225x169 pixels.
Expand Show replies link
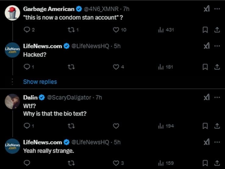pyautogui.click(x=40, y=82)
